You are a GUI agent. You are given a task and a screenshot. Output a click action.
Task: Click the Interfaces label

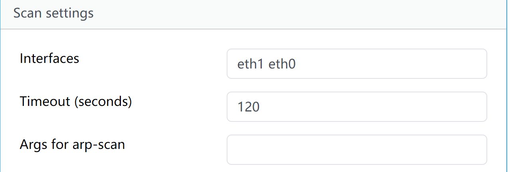pos(49,59)
